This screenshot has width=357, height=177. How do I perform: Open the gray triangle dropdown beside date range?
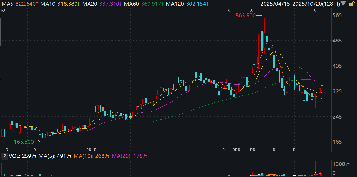[343, 4]
